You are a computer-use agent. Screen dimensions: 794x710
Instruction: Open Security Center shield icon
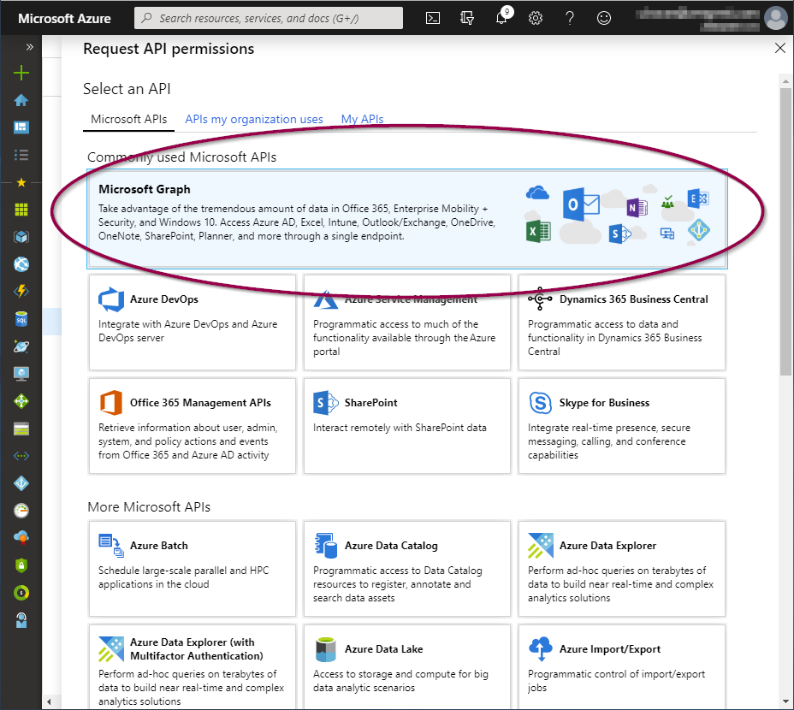21,565
